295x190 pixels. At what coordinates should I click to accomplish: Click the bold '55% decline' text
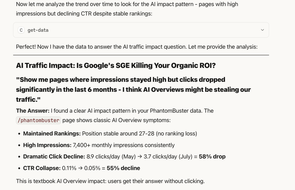[123, 168]
